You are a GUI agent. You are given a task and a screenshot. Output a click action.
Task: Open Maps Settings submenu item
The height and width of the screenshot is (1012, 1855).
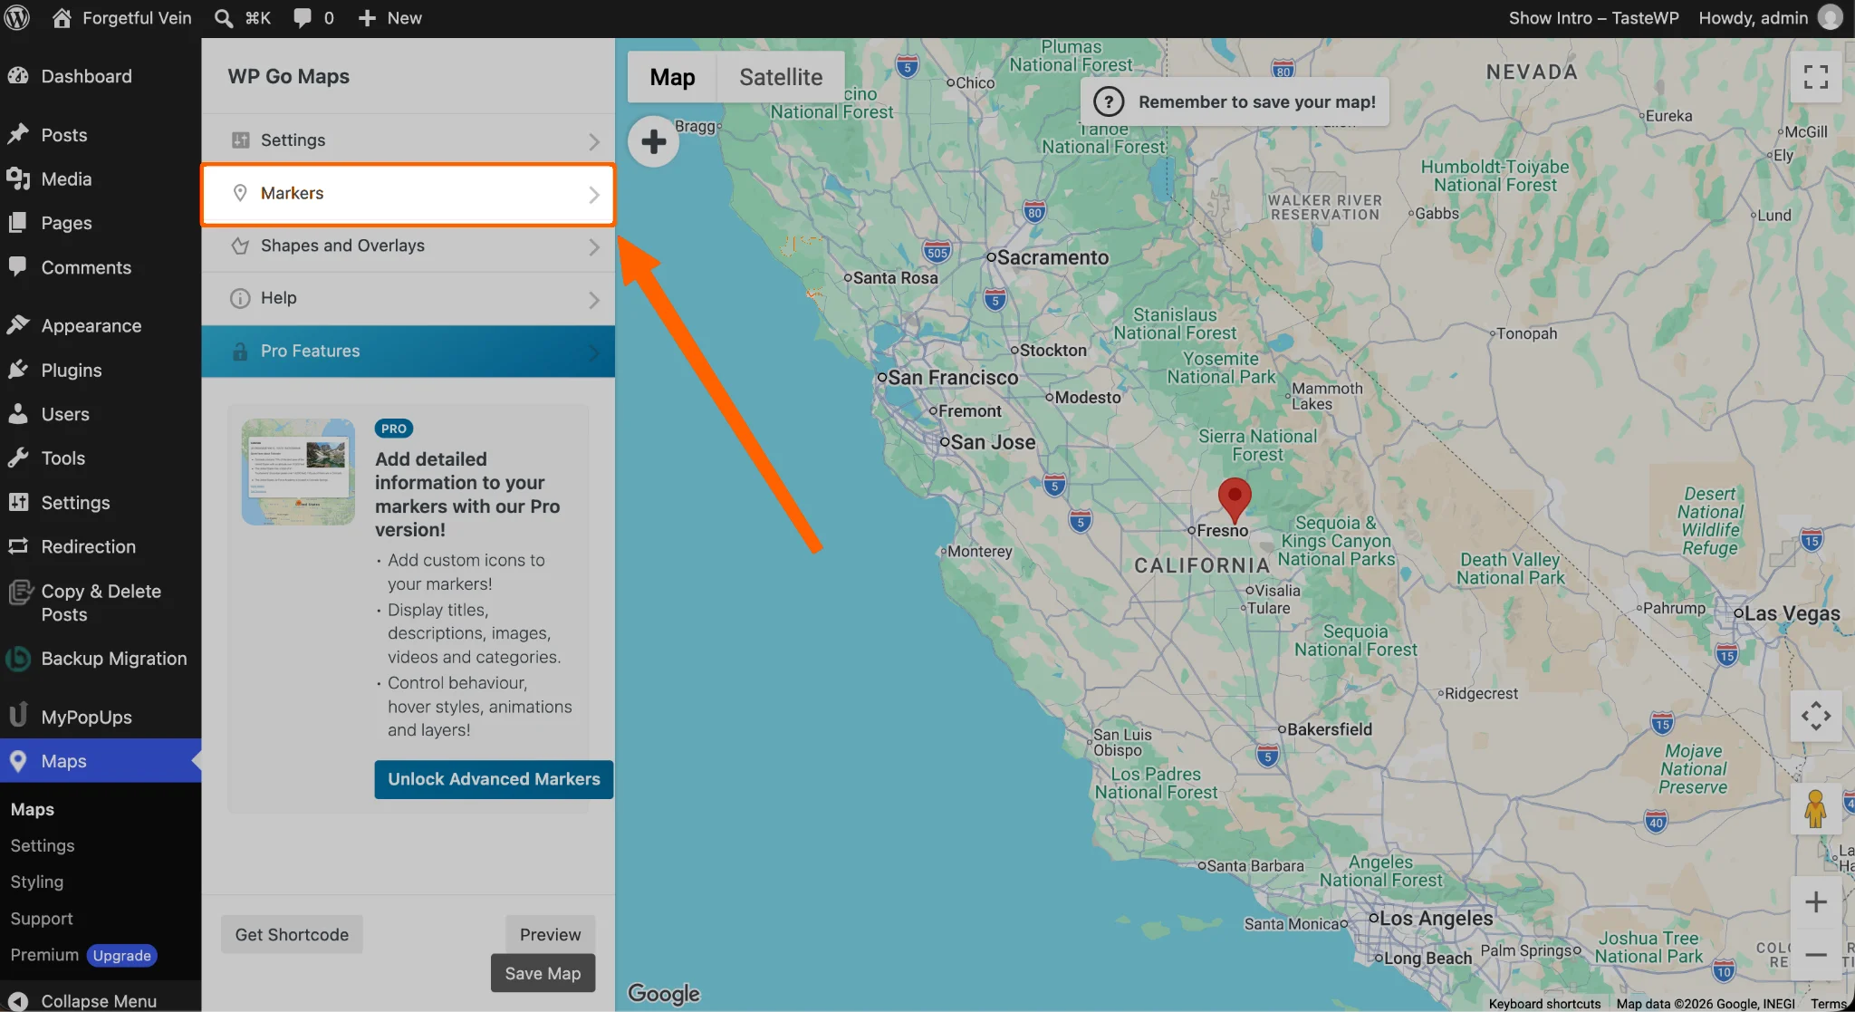43,845
